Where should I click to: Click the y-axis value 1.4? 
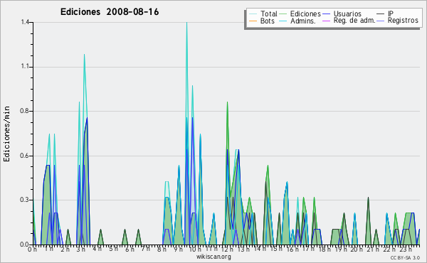point(25,22)
